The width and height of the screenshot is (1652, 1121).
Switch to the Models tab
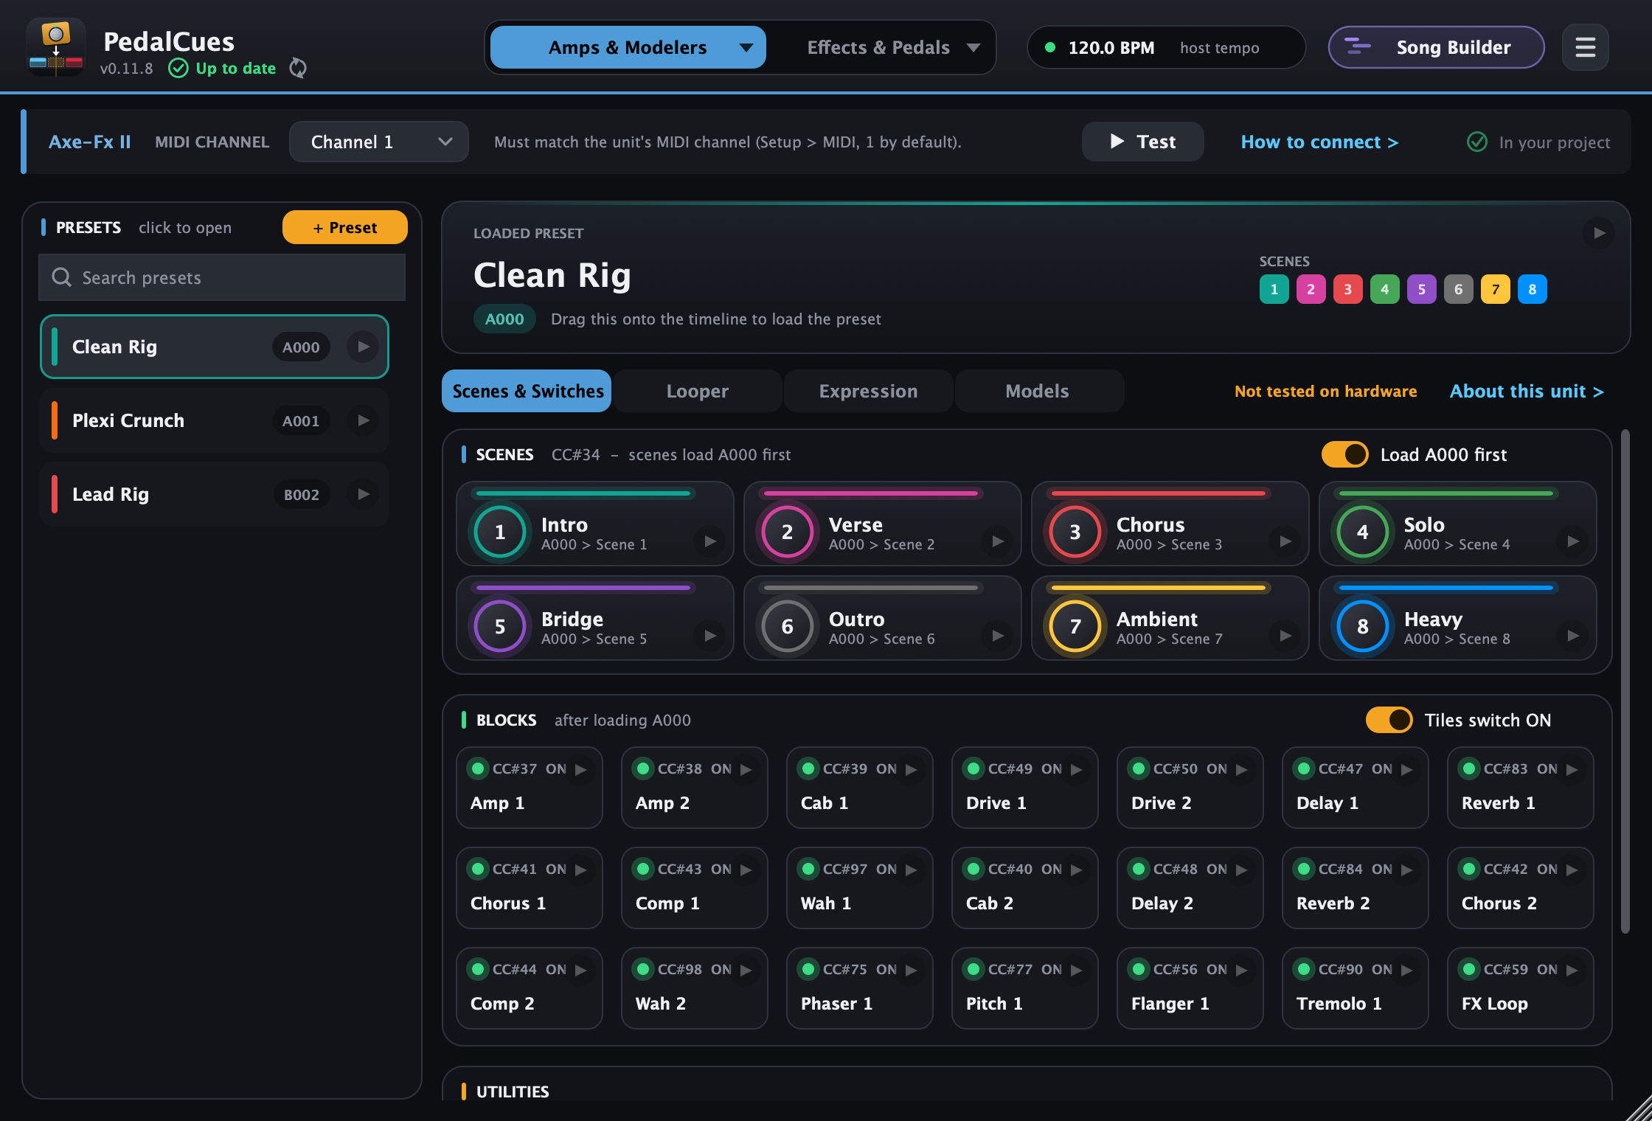(x=1039, y=391)
